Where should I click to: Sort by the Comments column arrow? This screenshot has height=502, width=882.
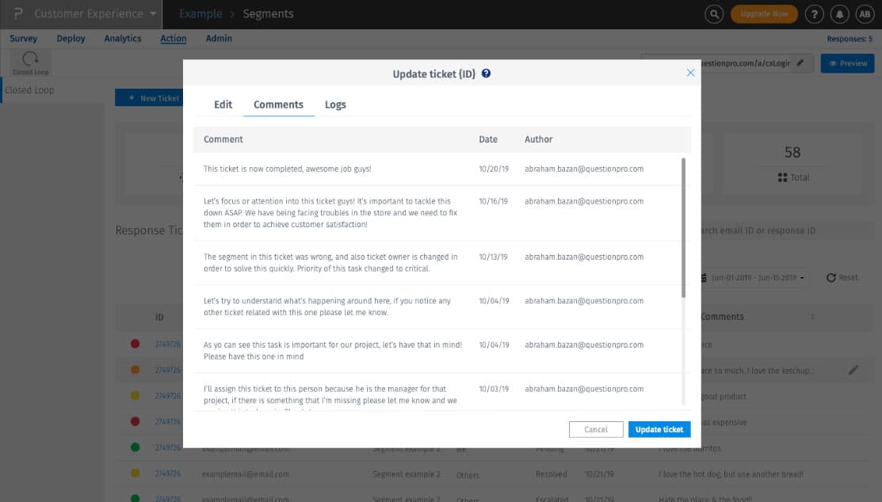pos(812,317)
